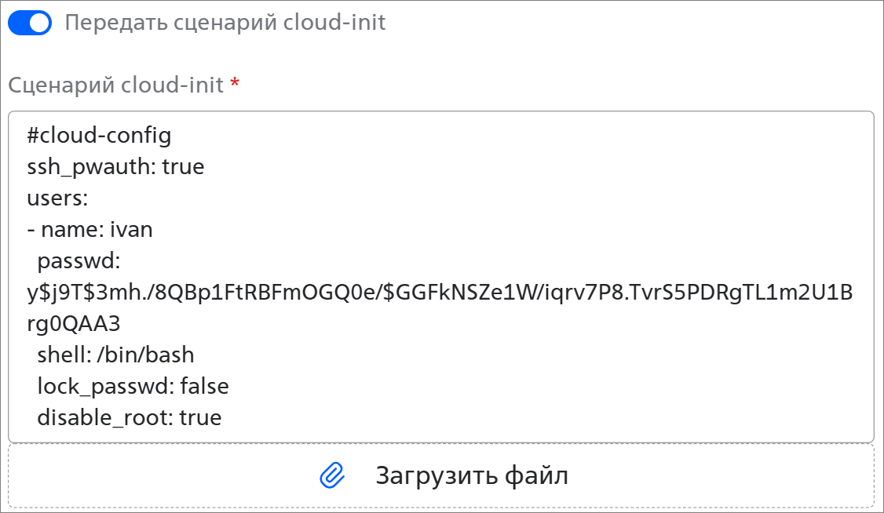Click the paperclip attachment icon
884x513 pixels.
(x=332, y=475)
